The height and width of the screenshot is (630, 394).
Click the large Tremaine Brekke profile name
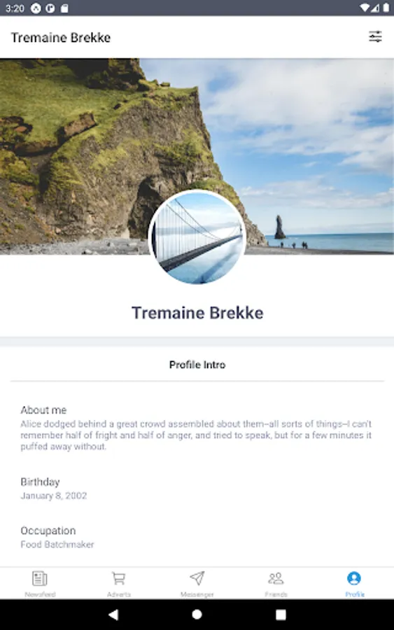(x=197, y=313)
